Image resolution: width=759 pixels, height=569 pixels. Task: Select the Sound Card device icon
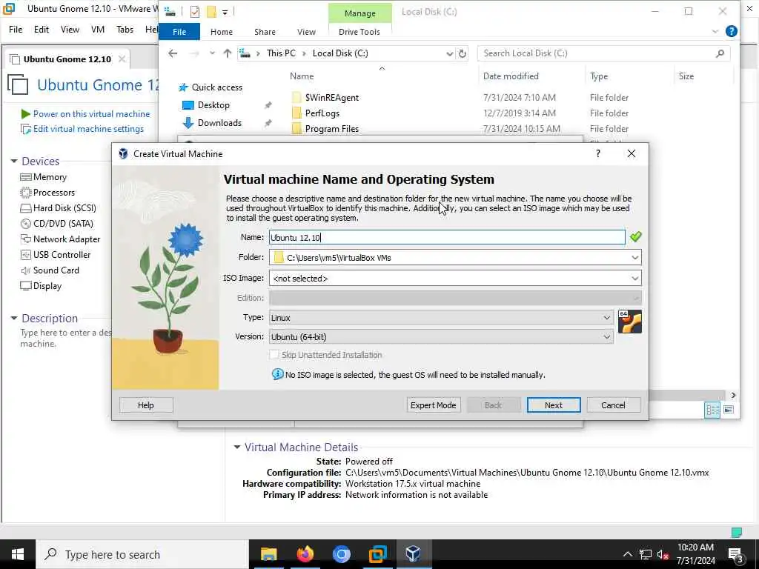coord(26,270)
